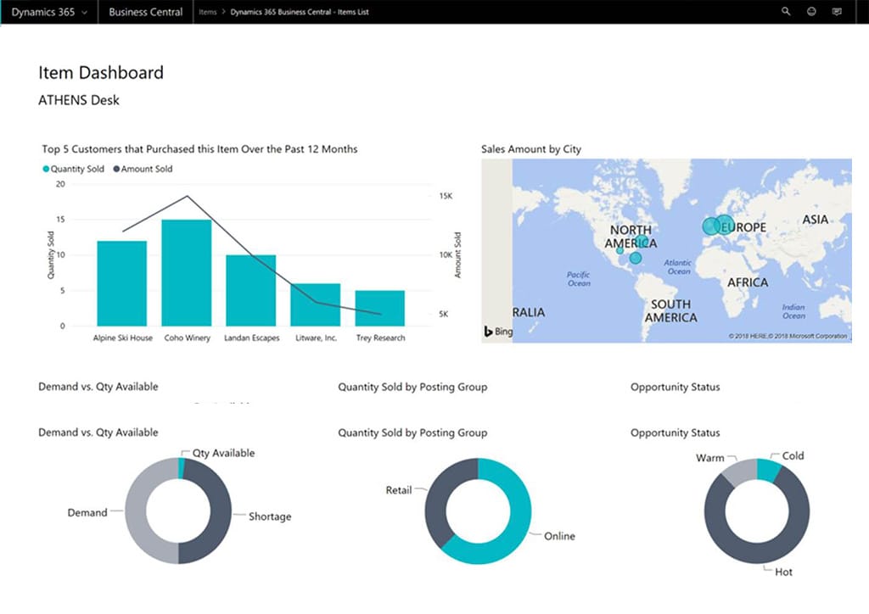Select the Trey Research bar

coord(379,309)
